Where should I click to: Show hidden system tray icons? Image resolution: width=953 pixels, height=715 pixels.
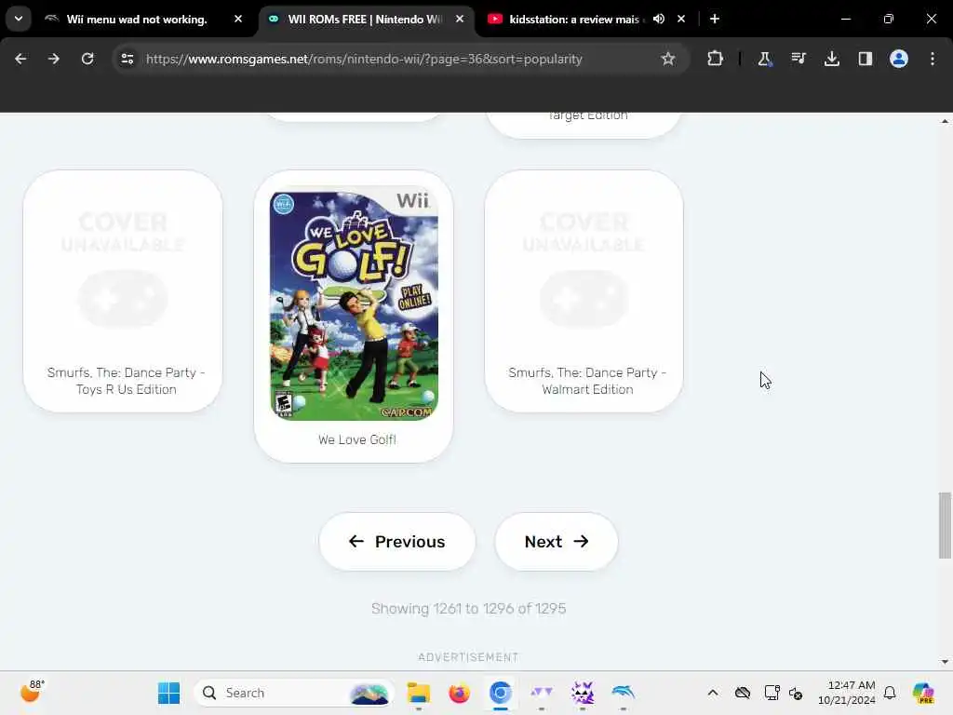point(713,693)
